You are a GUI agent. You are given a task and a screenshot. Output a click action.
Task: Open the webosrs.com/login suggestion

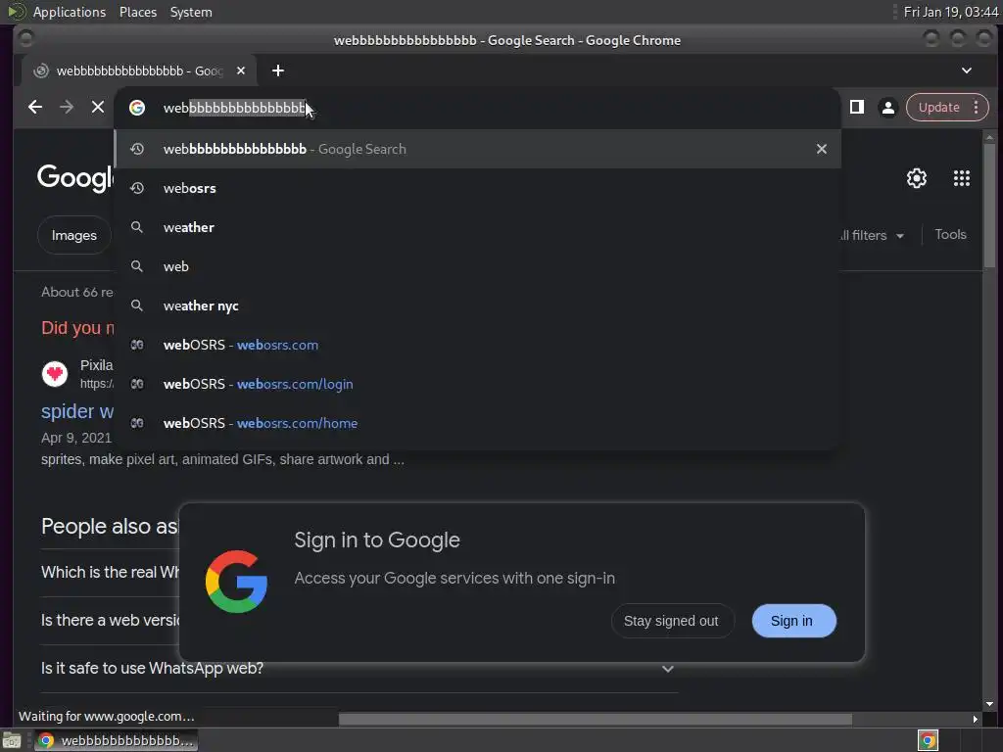[x=477, y=384]
